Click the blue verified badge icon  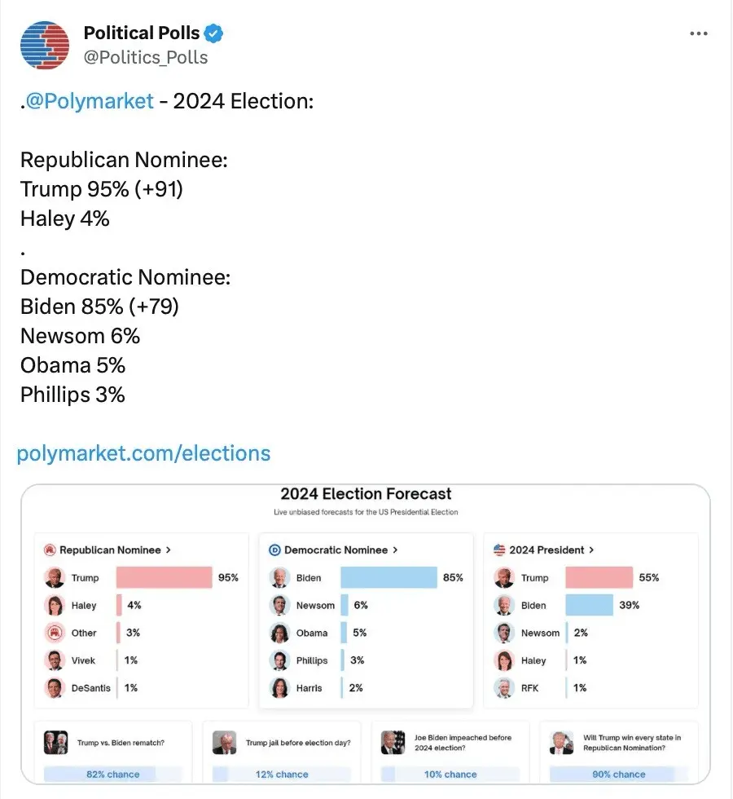pyautogui.click(x=214, y=33)
